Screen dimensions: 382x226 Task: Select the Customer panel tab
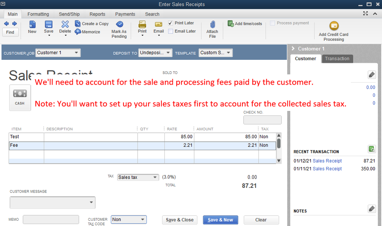[306, 59]
